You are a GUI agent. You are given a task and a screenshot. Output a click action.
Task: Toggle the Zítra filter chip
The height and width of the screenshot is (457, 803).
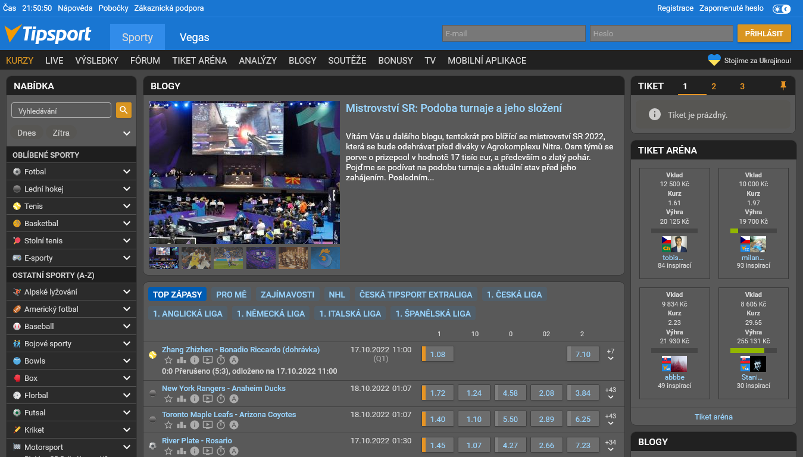click(x=61, y=133)
